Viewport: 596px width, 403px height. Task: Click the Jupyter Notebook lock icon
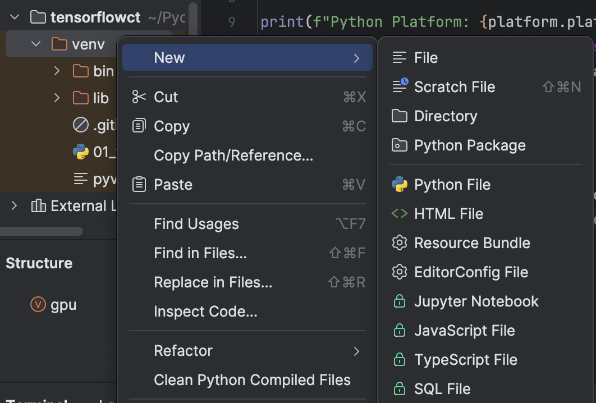pos(400,301)
